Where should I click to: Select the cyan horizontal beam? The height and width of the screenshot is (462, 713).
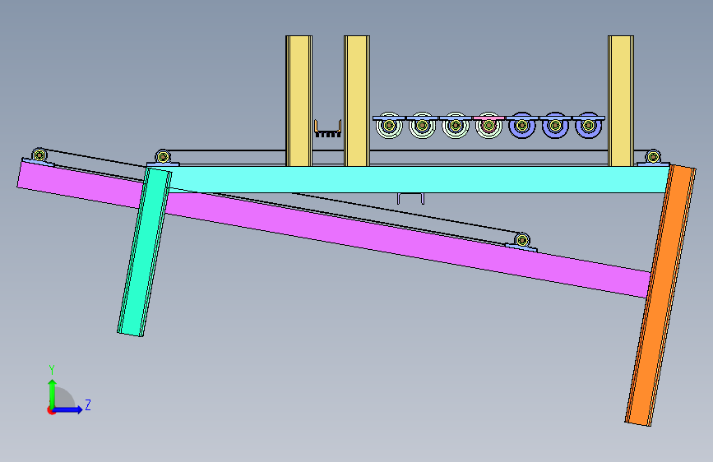click(419, 179)
